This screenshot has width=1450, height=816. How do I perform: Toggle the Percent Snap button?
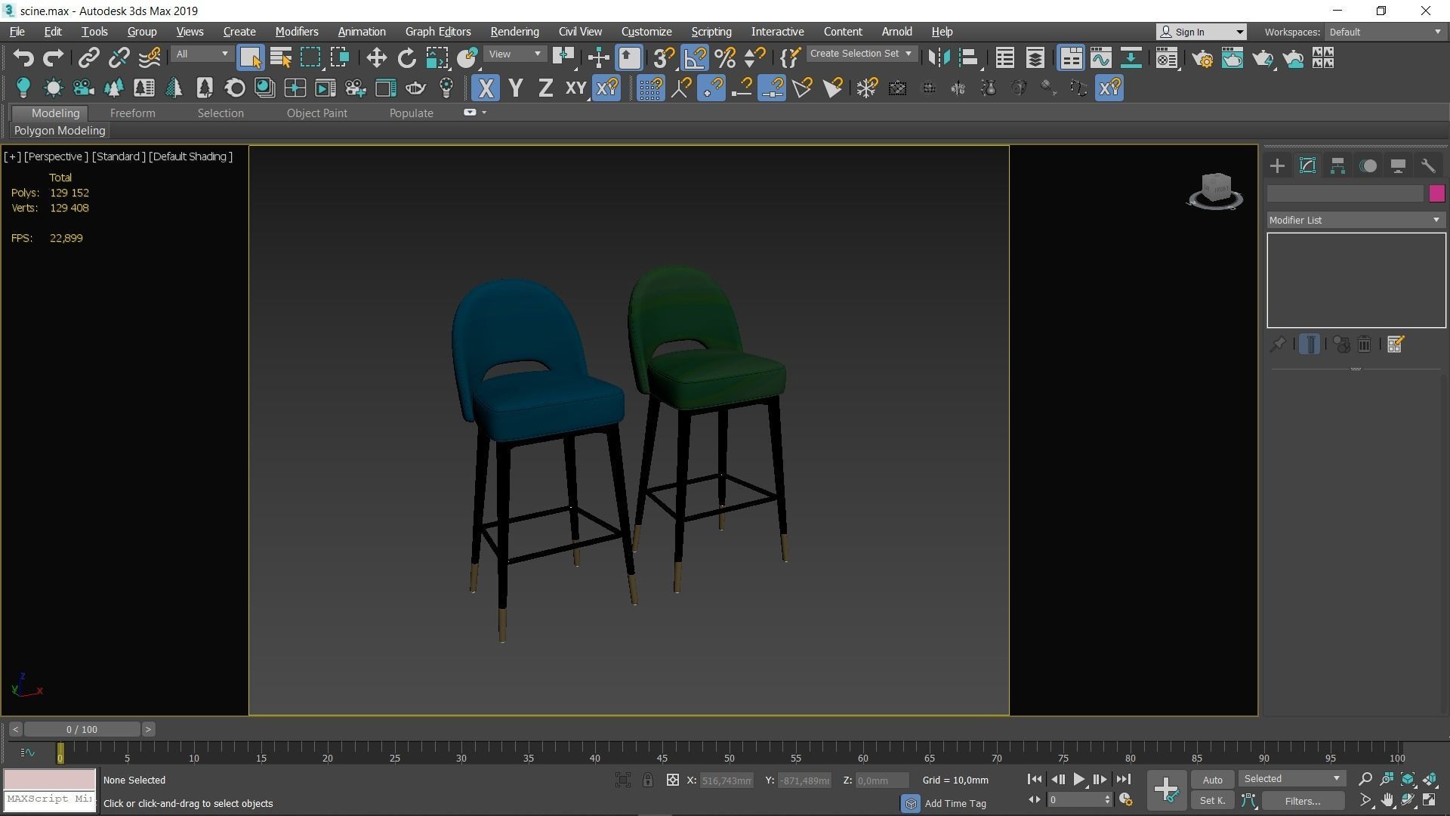[725, 58]
